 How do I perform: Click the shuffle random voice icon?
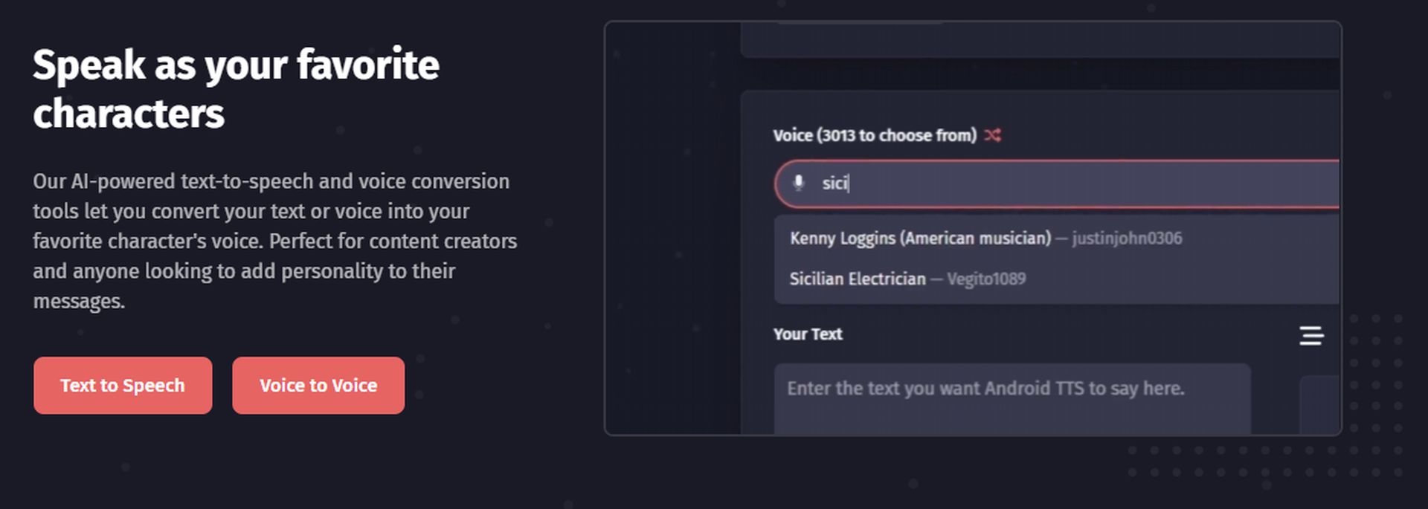[x=992, y=135]
